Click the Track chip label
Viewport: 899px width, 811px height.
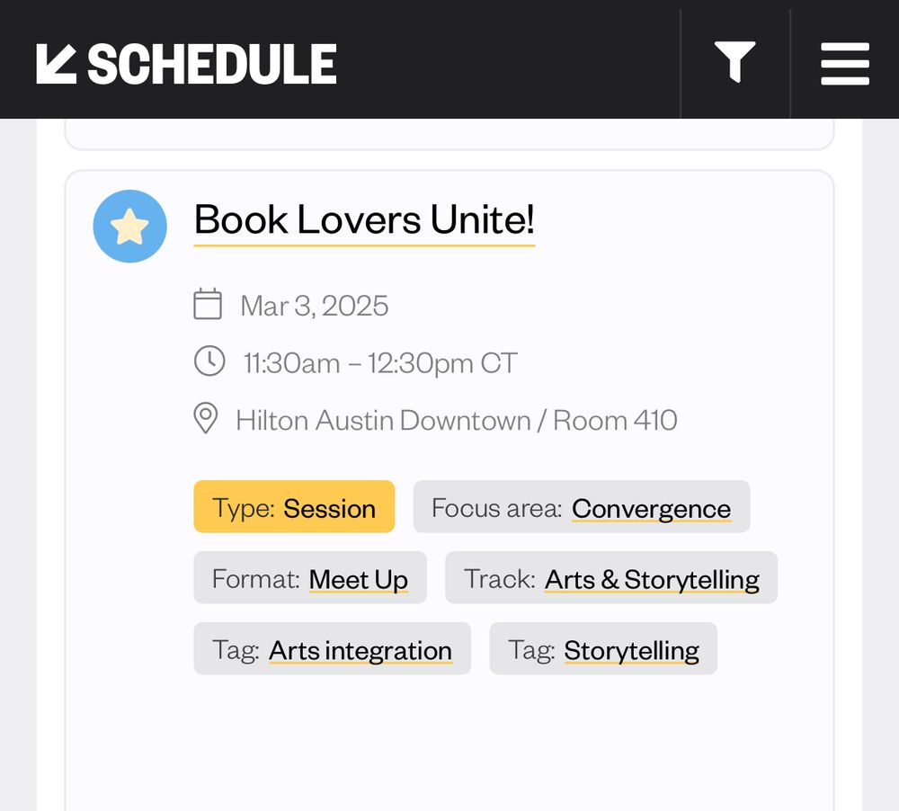[x=499, y=579]
